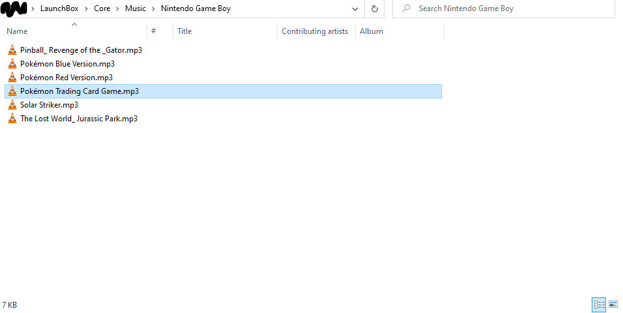Click VLC icon of Pokémon Red Version.mp3

[x=12, y=78]
